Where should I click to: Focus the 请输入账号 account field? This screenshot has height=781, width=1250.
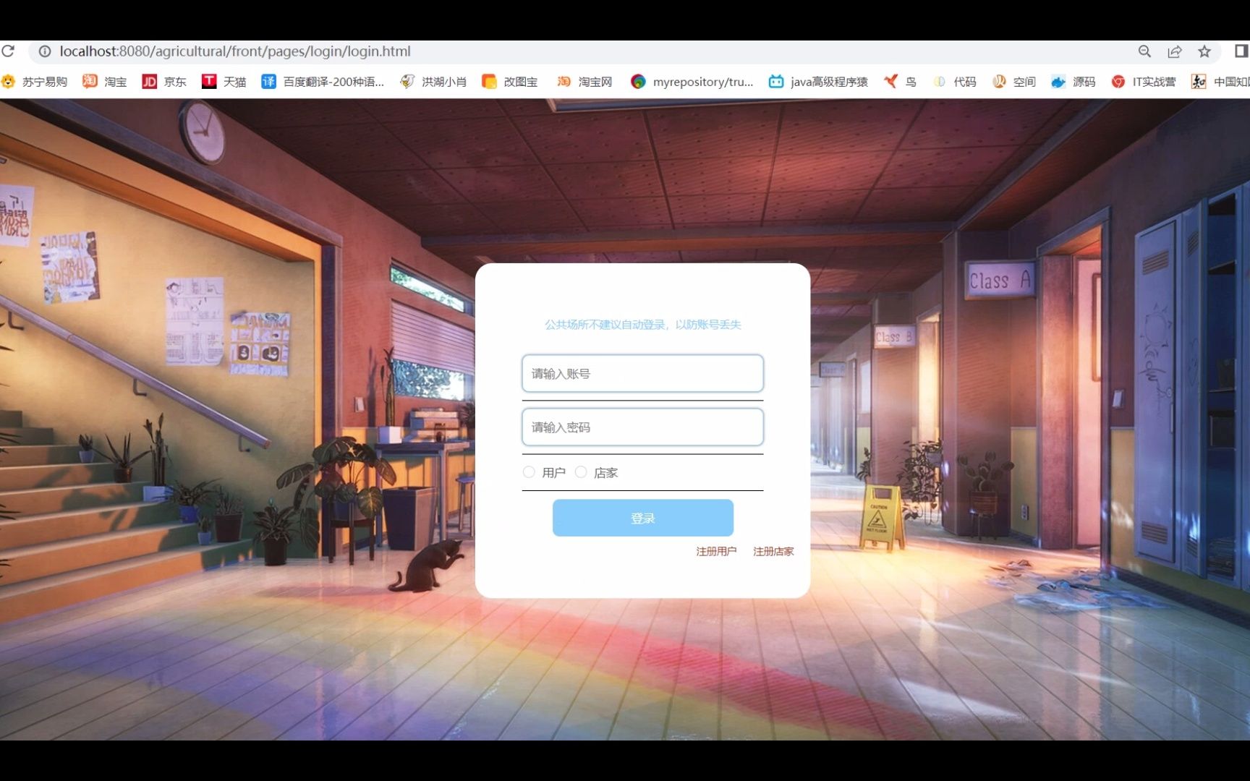point(642,373)
